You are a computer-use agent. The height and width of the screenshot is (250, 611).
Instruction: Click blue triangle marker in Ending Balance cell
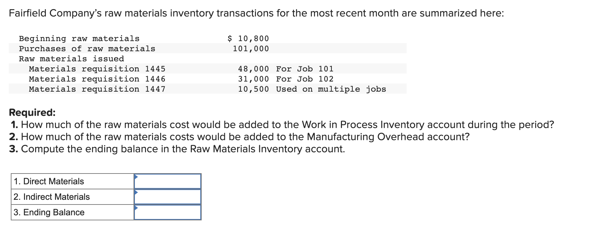(136, 208)
